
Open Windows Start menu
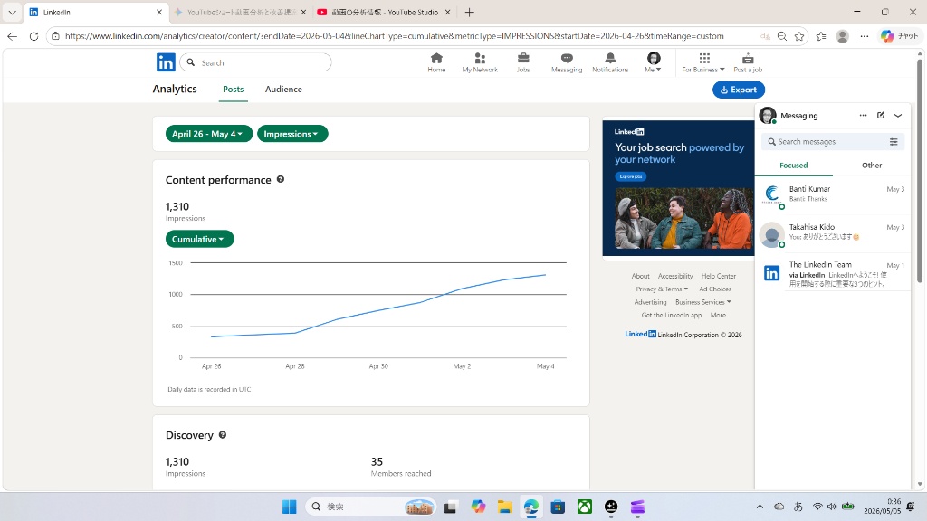point(289,507)
